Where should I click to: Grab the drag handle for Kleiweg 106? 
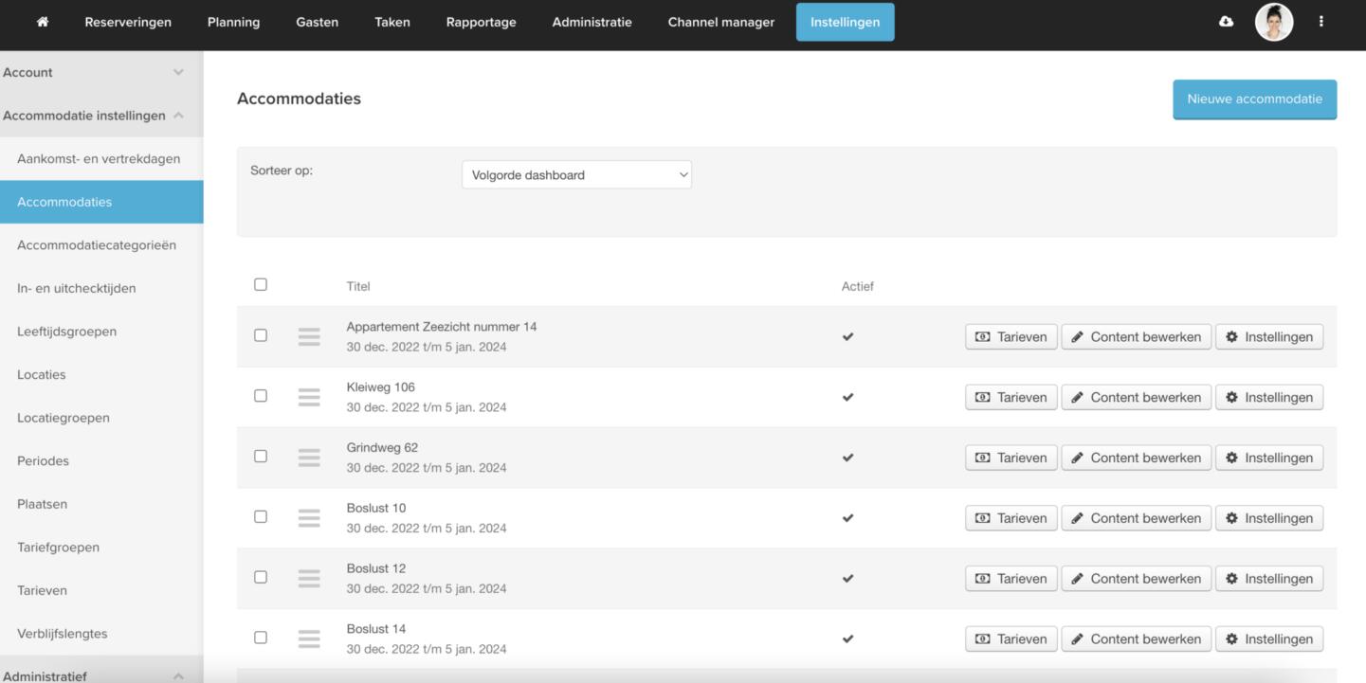click(x=309, y=397)
